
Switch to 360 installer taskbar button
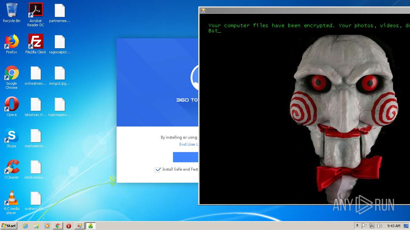point(91,226)
